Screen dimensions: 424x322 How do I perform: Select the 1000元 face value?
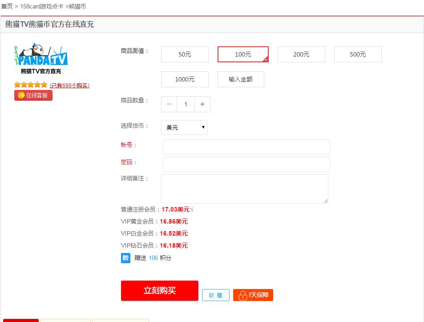tap(185, 79)
